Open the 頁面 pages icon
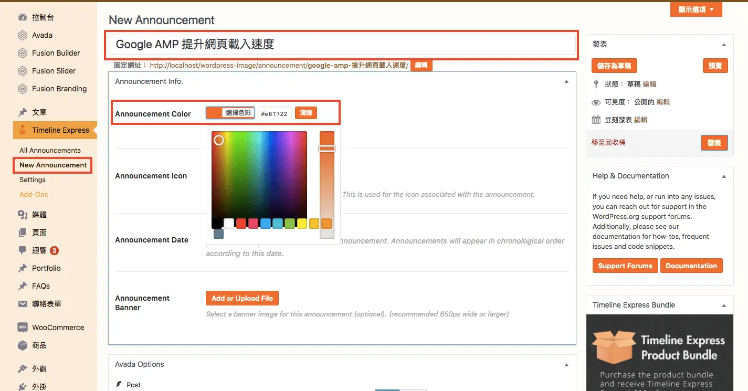The height and width of the screenshot is (391, 748). 23,233
